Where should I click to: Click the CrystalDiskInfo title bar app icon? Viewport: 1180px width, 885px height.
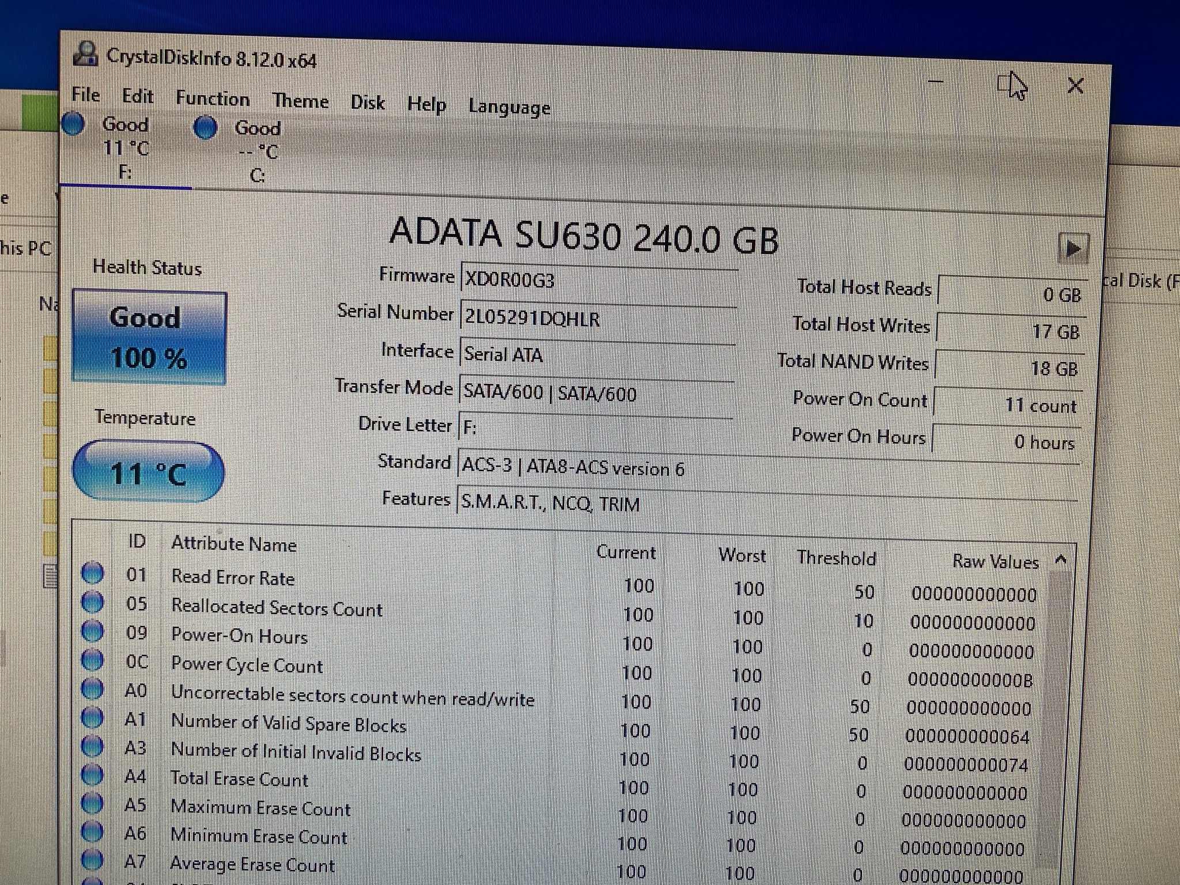point(85,54)
